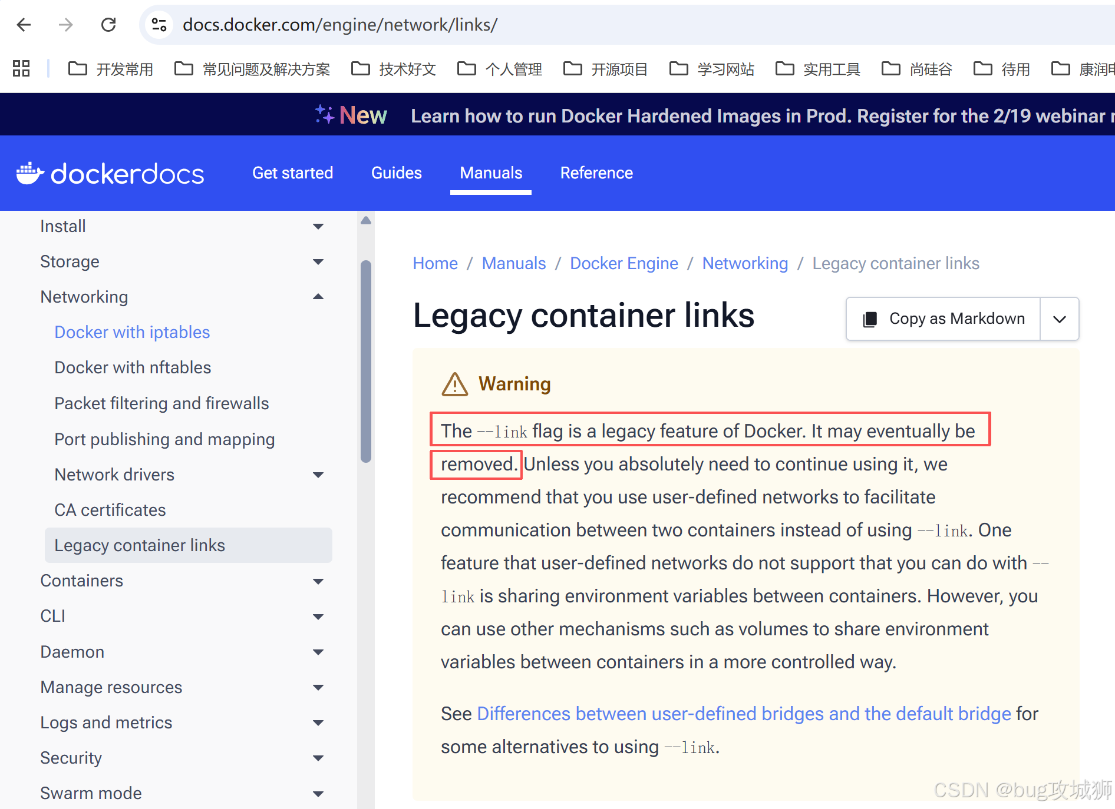Click the Install sidebar label
This screenshot has height=809, width=1115.
63,226
